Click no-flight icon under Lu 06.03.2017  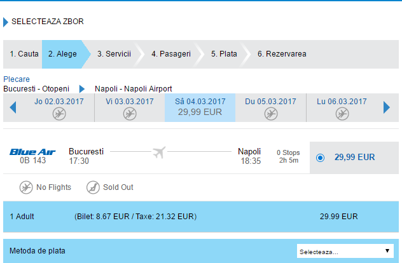(x=342, y=114)
